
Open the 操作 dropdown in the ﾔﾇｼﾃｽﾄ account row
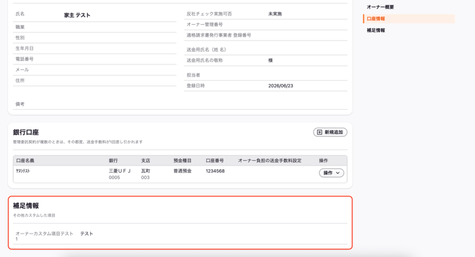(331, 173)
